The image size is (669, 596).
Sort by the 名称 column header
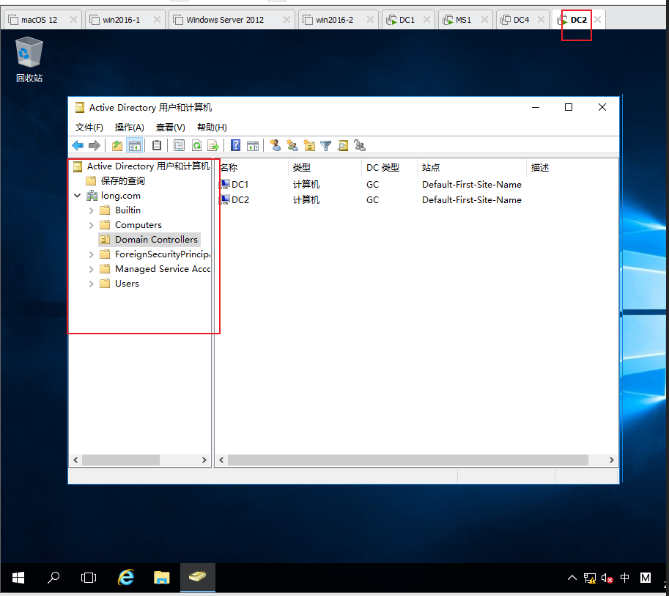252,168
